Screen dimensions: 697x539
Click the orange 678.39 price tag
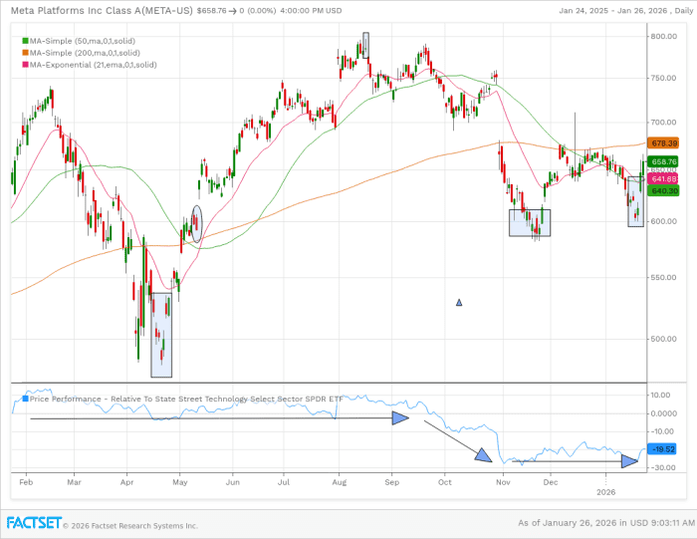coord(664,143)
